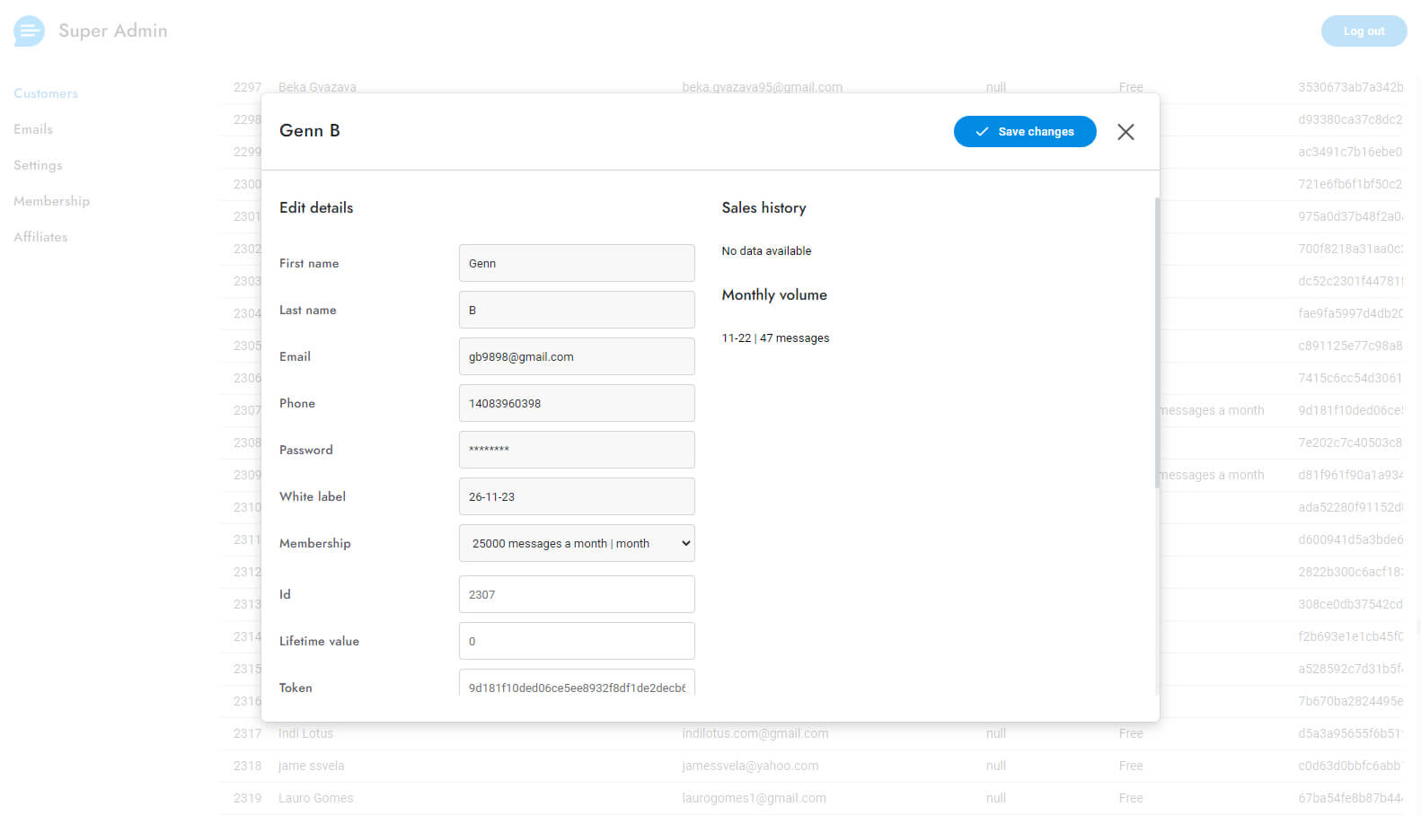Viewport: 1421px width, 815px height.
Task: Click the Id field showing 2307
Action: tap(577, 594)
